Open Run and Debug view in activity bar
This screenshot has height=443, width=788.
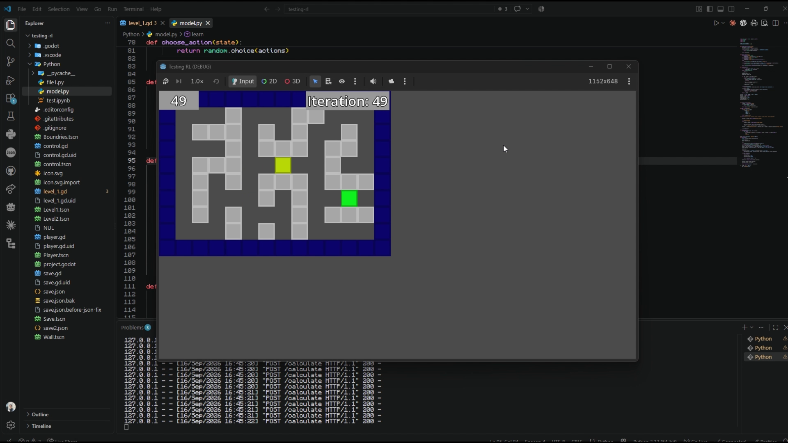click(x=11, y=80)
